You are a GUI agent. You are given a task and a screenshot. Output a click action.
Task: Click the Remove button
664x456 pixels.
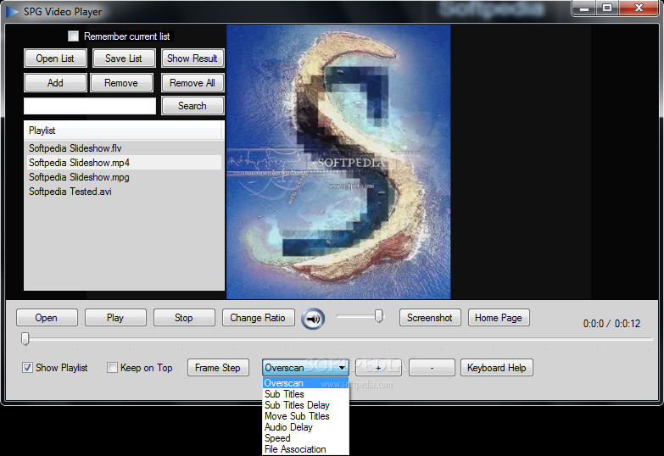121,82
